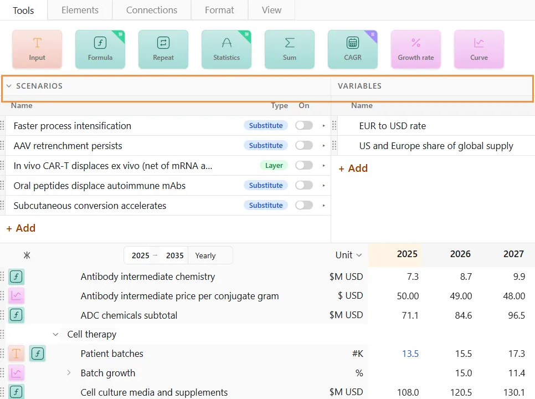This screenshot has height=399, width=535.
Task: Enable Oral peptides displace autoimmune mAbs scenario
Action: coord(304,185)
